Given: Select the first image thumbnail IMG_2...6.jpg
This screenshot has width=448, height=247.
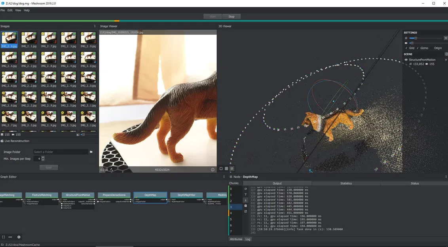Looking at the screenshot, I should [9, 40].
